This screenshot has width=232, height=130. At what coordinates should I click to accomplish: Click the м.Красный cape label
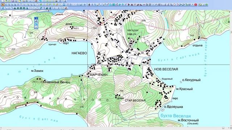pyautogui.click(x=185, y=89)
